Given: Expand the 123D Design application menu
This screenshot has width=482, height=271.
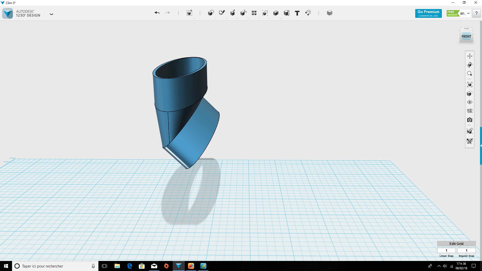Looking at the screenshot, I should 51,14.
